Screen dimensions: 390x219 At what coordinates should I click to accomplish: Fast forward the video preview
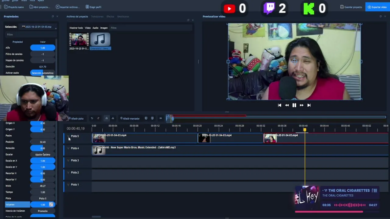301,105
